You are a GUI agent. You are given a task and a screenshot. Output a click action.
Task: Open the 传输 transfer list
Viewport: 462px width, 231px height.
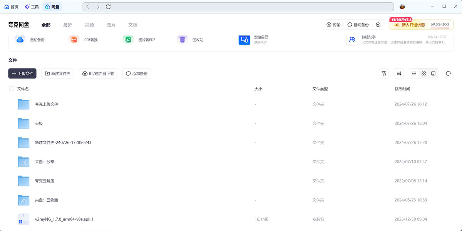pos(333,25)
